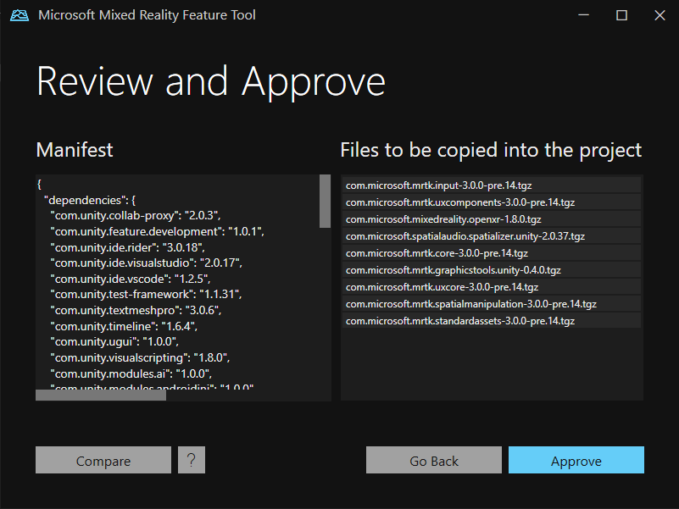Screen dimensions: 679x509
Task: Click the com.unity.feature.development manifest line
Action: 157,231
